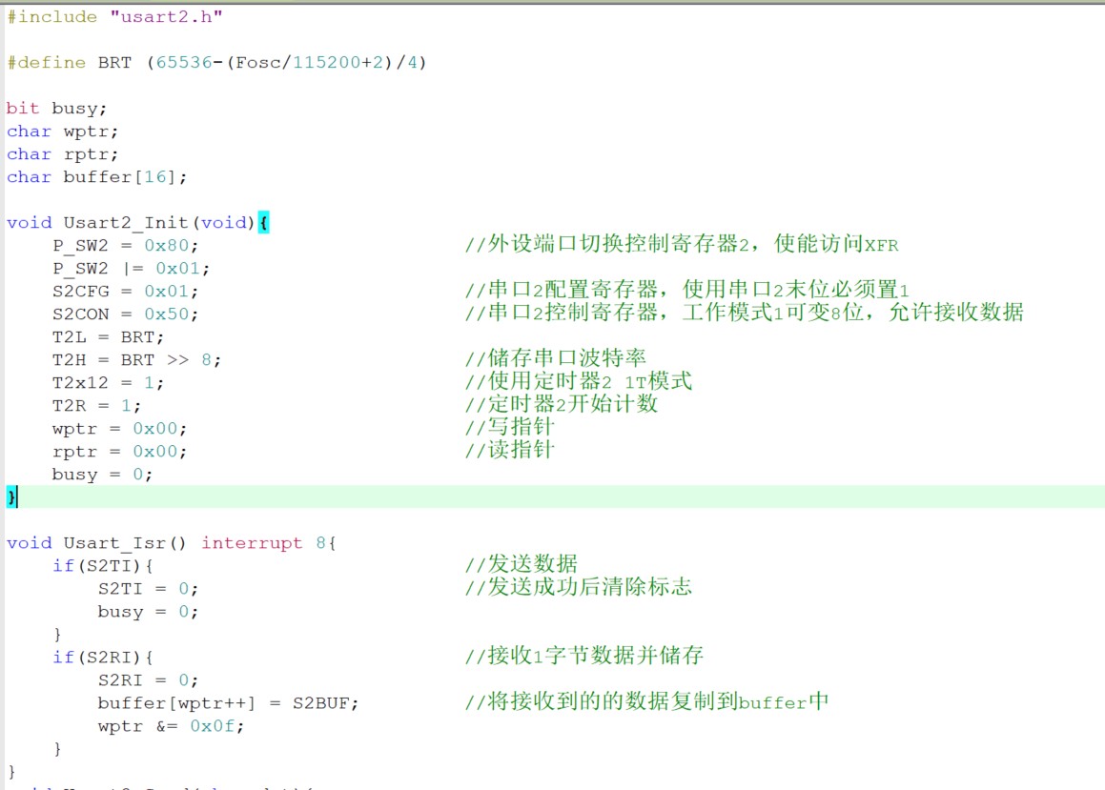
Task: Click the comment about 外设端口切换控制寄存器2
Action: (682, 244)
